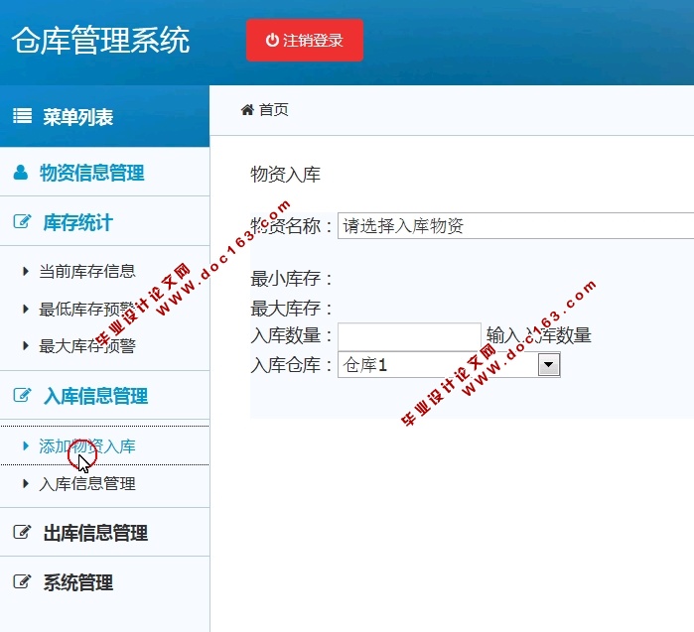Click the edit icon beside 入库信息管理 header

[x=22, y=395]
